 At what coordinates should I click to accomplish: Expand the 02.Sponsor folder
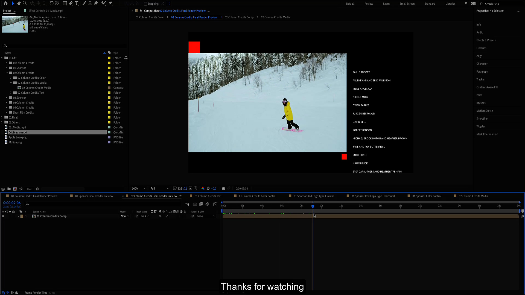[x=6, y=98]
